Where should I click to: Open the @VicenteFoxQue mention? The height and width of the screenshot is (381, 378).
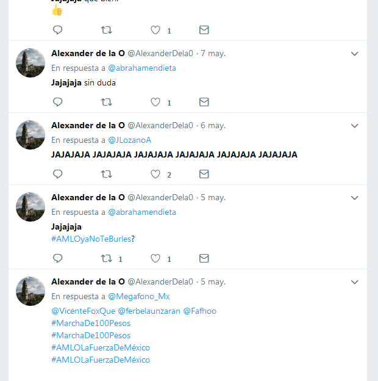coord(83,311)
